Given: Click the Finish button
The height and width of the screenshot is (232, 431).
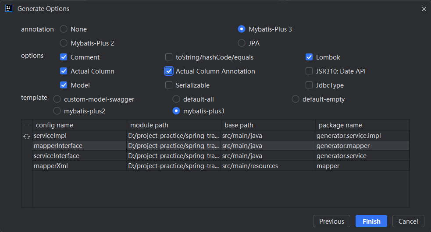Looking at the screenshot, I should pos(371,221).
